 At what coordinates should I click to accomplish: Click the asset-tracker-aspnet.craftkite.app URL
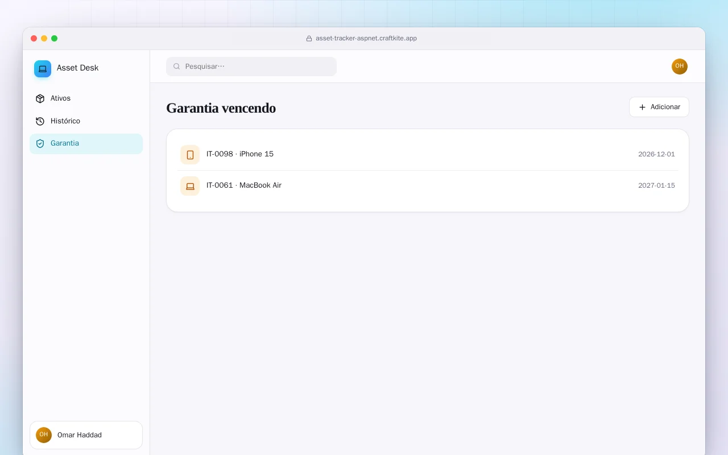(x=366, y=38)
